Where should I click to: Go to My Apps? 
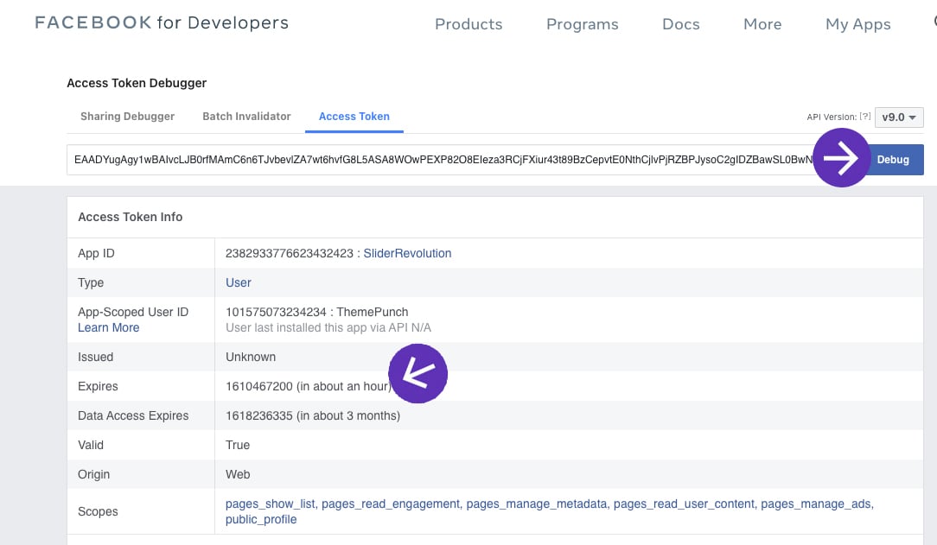858,24
